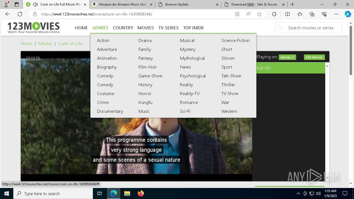
Task: Click the 123Movies logo
Action: click(33, 28)
